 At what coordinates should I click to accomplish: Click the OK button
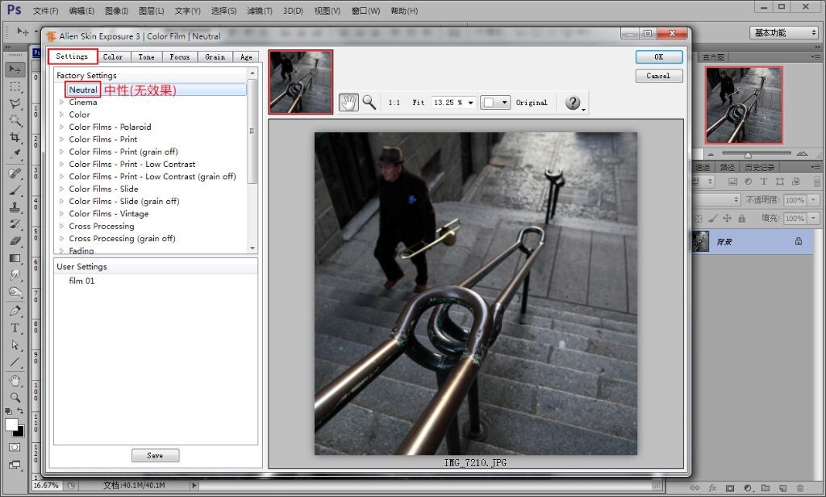pyautogui.click(x=659, y=57)
